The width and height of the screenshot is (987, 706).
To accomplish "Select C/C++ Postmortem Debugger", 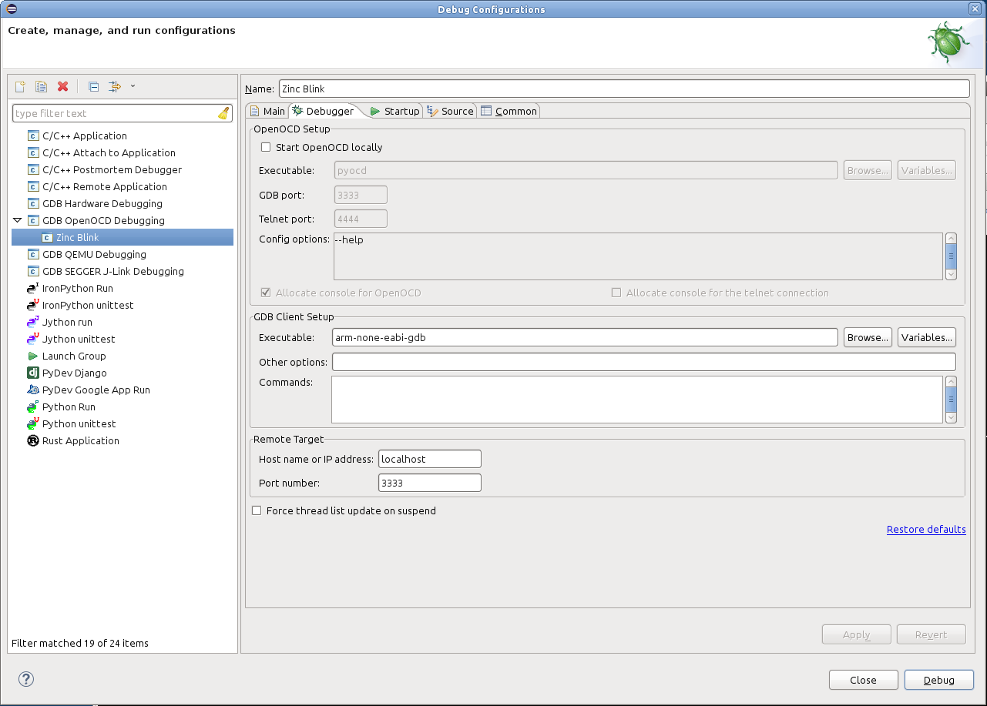I will point(112,169).
